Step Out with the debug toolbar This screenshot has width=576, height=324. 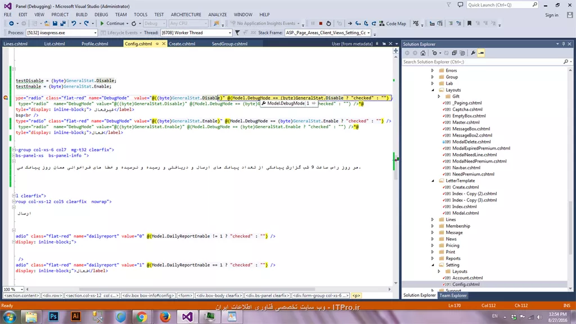coord(373,24)
